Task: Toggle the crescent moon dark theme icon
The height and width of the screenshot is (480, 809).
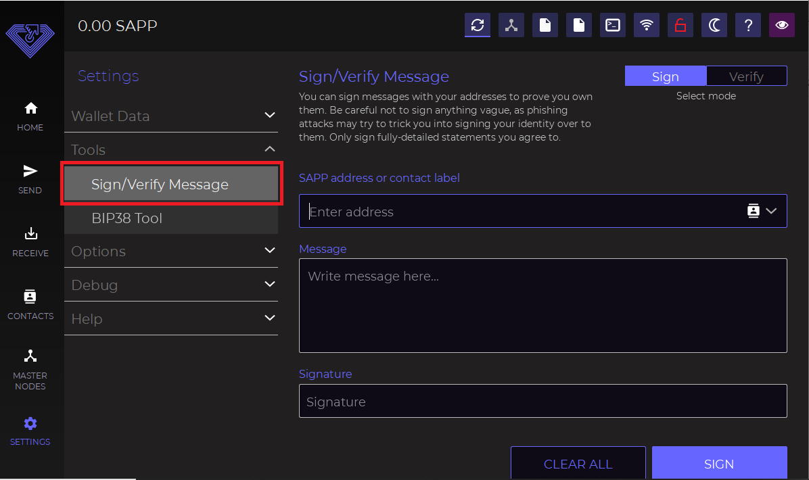Action: [714, 25]
